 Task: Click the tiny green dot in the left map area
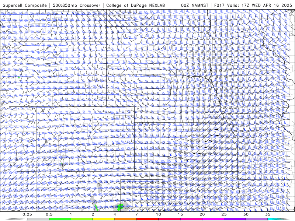19,77
